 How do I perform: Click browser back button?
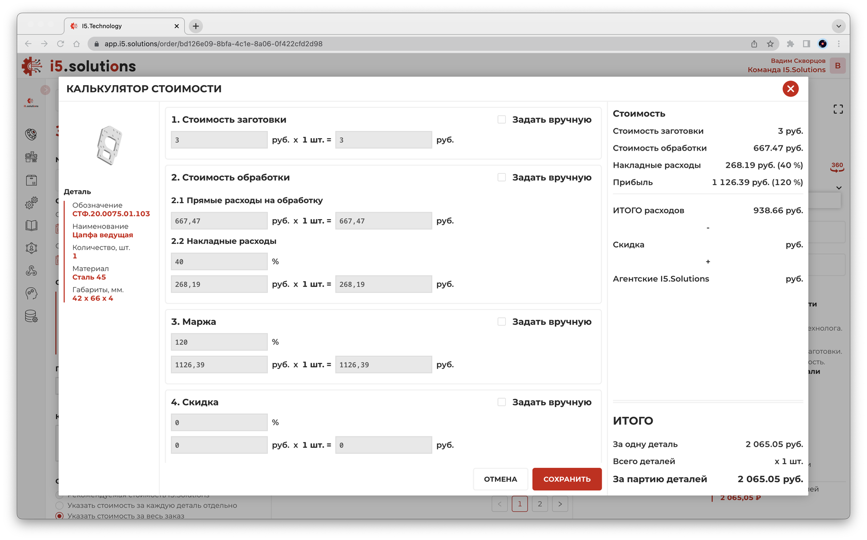tap(28, 44)
